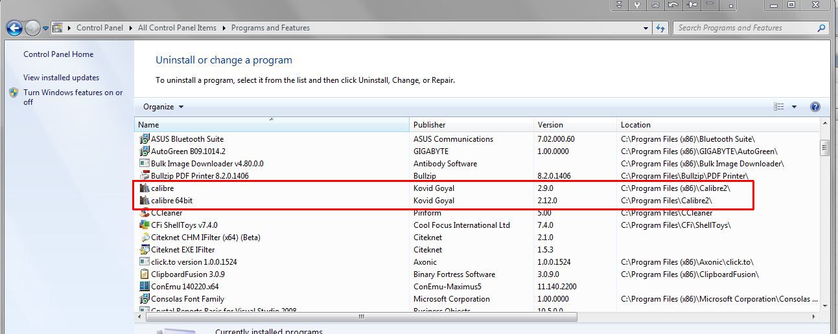Click the curved undo arrow title bar button
Screen dimensions: 838x334
click(673, 5)
